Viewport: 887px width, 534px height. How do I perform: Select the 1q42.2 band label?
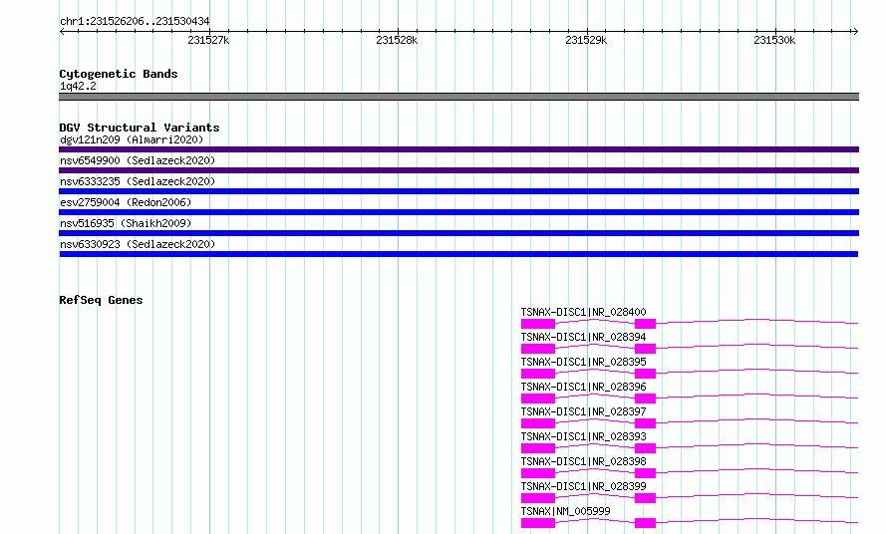coord(78,86)
